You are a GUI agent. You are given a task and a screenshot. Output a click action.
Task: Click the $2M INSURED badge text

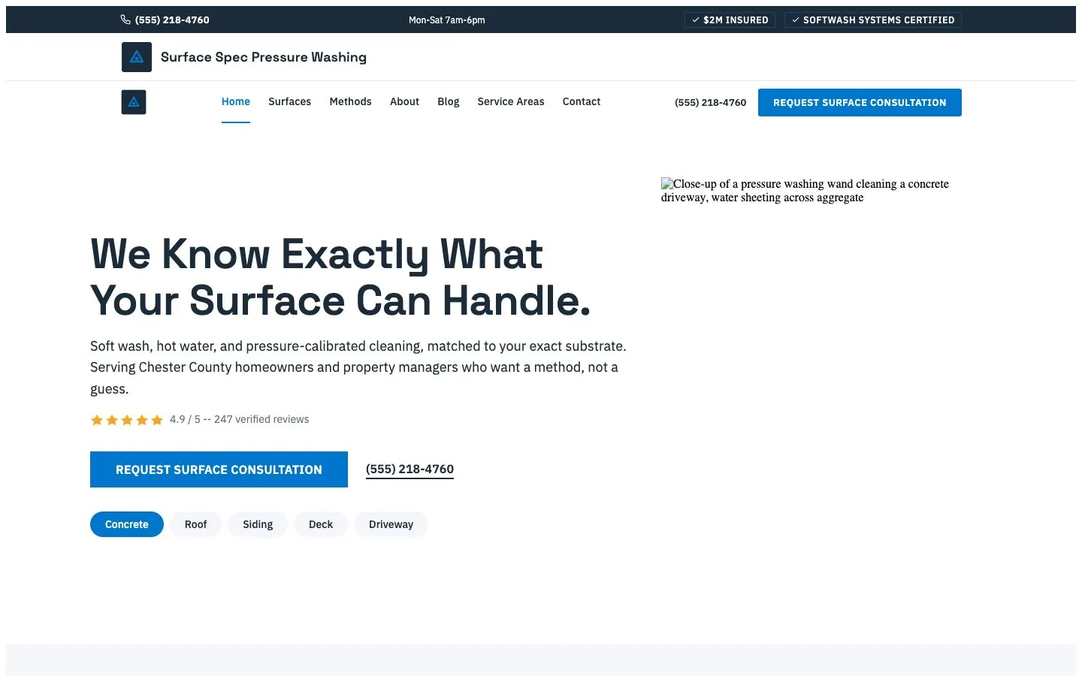pos(736,20)
